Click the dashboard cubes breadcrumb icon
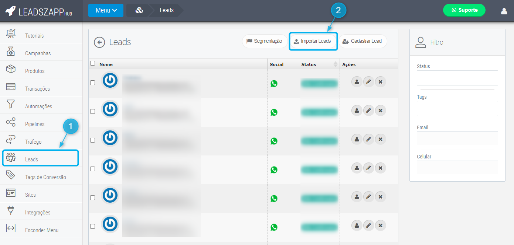Image resolution: width=514 pixels, height=245 pixels. (x=139, y=10)
